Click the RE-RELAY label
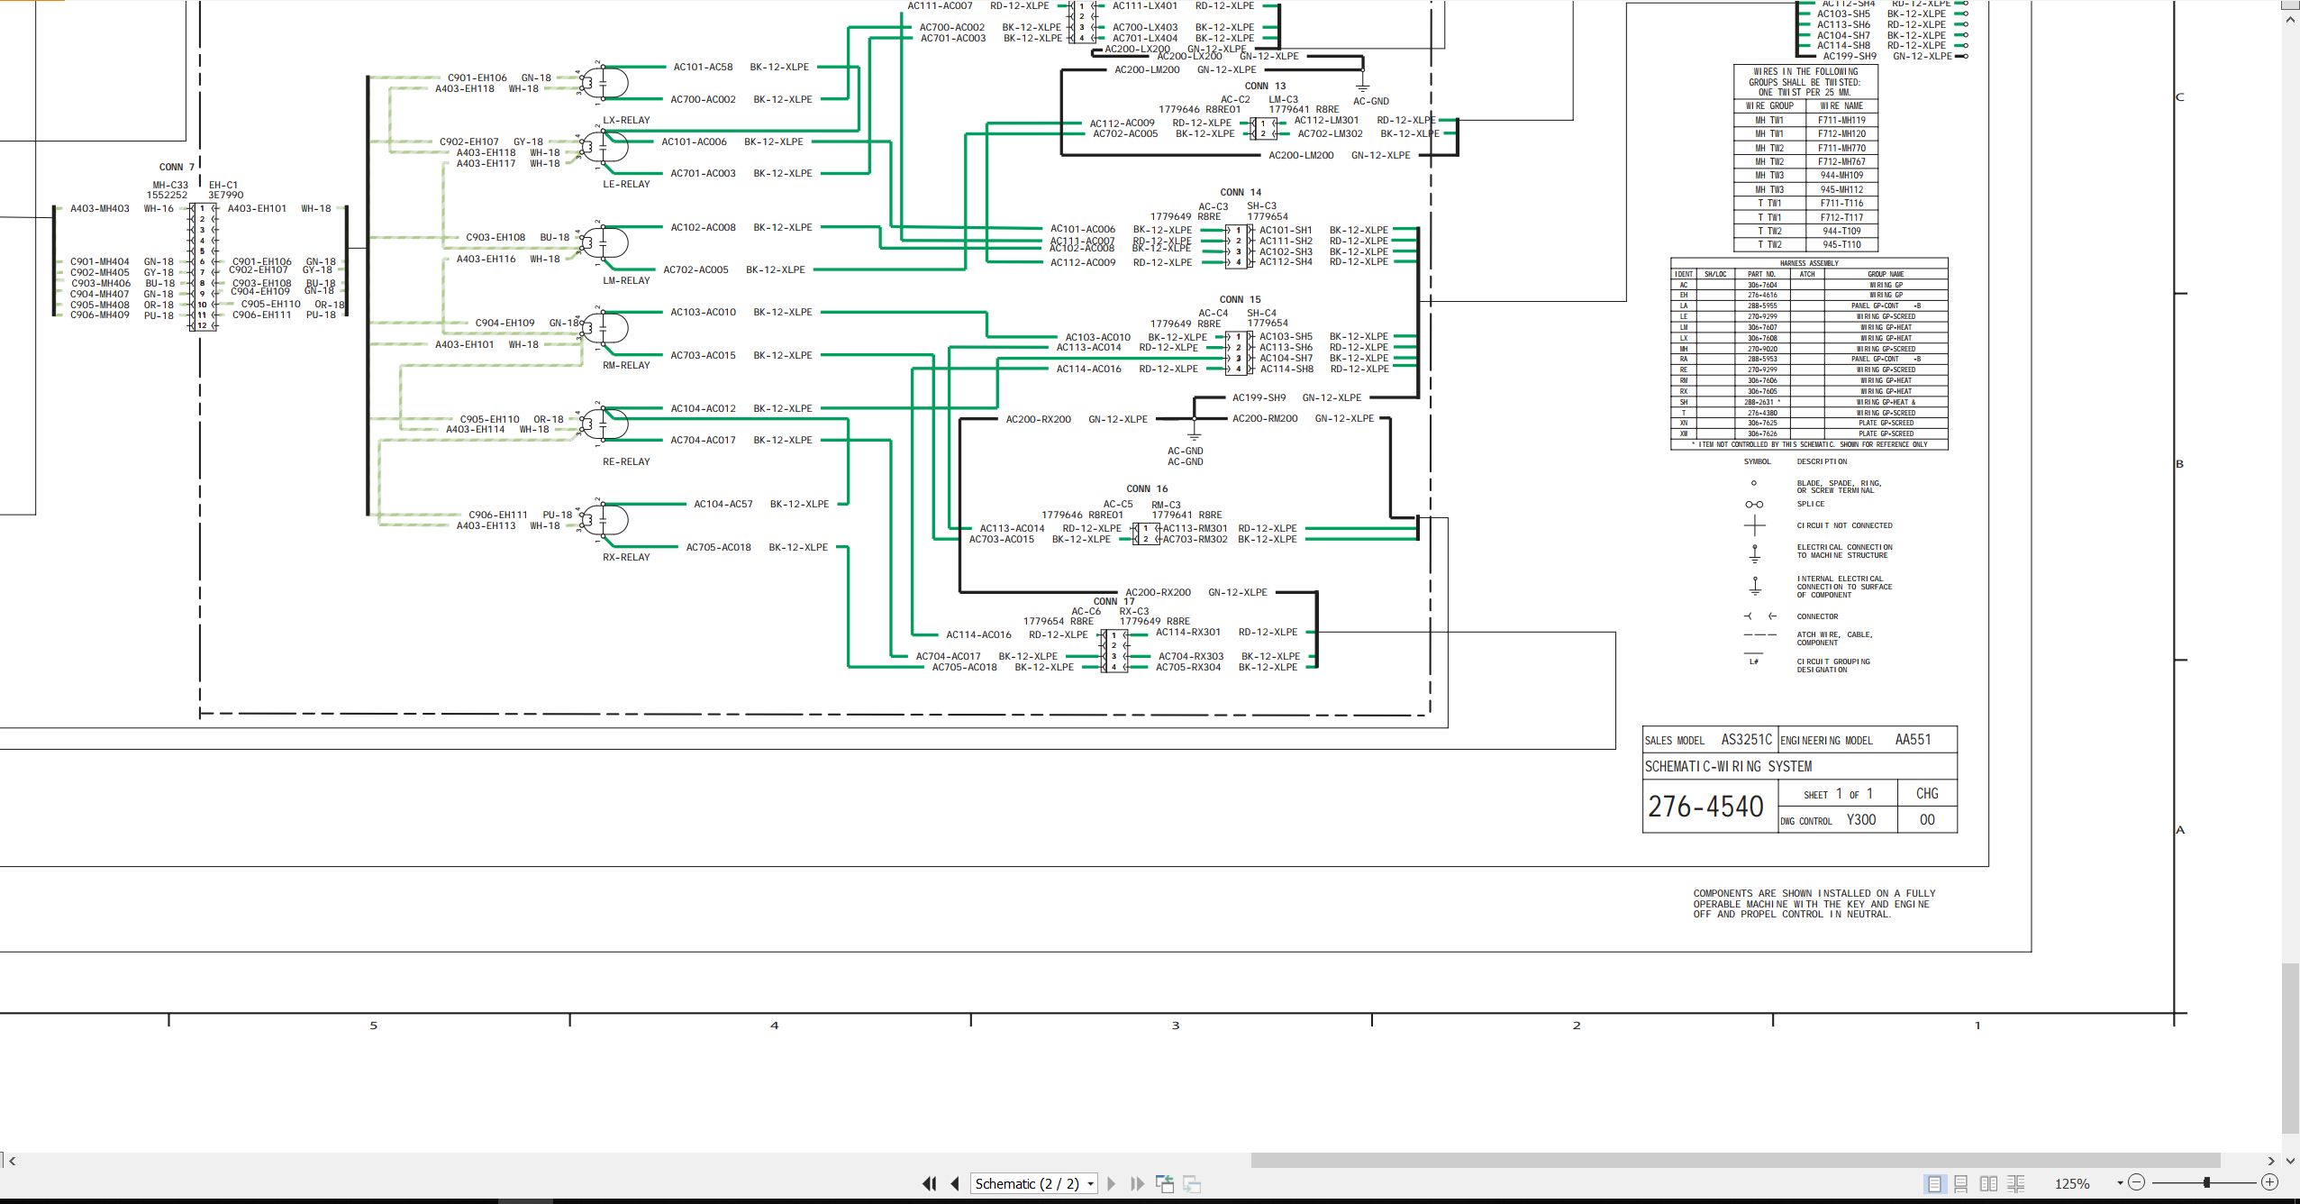Screen dimensions: 2300x1204 tap(626, 461)
